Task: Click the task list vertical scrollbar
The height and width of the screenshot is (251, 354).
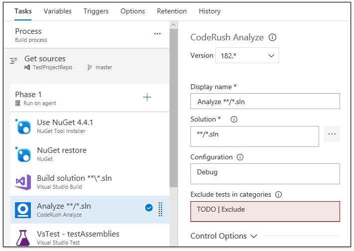Action: click(x=174, y=125)
